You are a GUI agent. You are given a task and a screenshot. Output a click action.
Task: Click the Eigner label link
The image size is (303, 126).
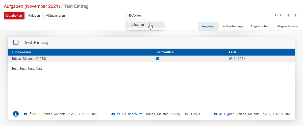(229, 114)
